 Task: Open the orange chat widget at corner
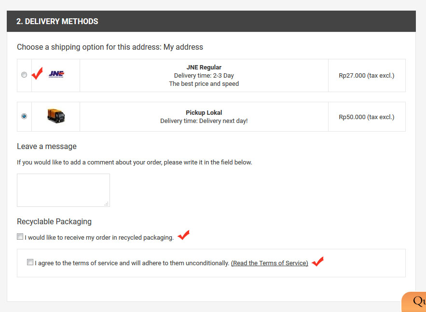point(414,302)
